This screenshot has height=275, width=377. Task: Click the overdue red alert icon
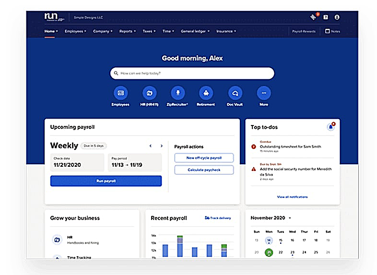[253, 147]
